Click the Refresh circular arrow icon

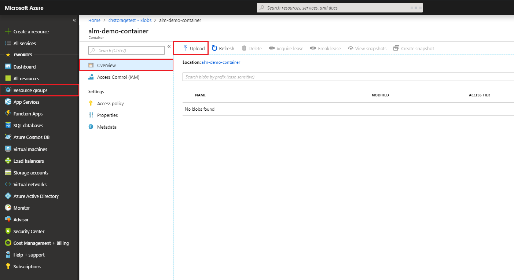(x=215, y=48)
